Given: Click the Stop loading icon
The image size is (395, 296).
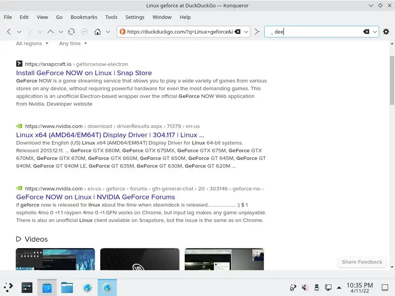Looking at the screenshot, I should click(x=84, y=32).
